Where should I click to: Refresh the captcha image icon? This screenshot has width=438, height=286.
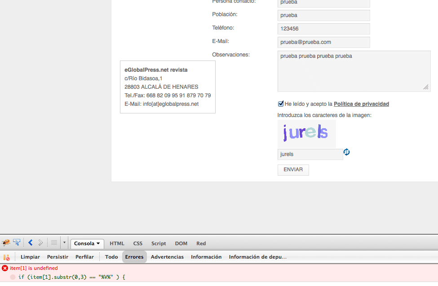coord(347,152)
